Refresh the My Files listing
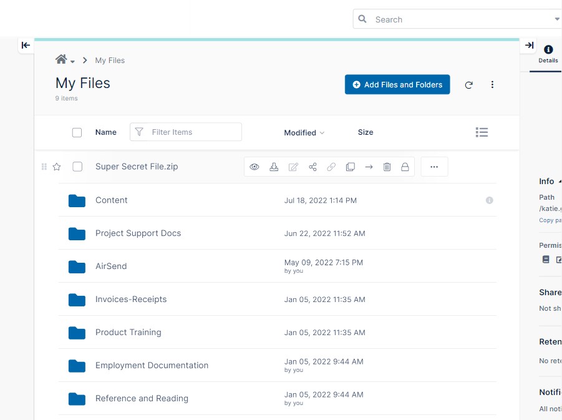Image resolution: width=562 pixels, height=420 pixels. click(468, 85)
